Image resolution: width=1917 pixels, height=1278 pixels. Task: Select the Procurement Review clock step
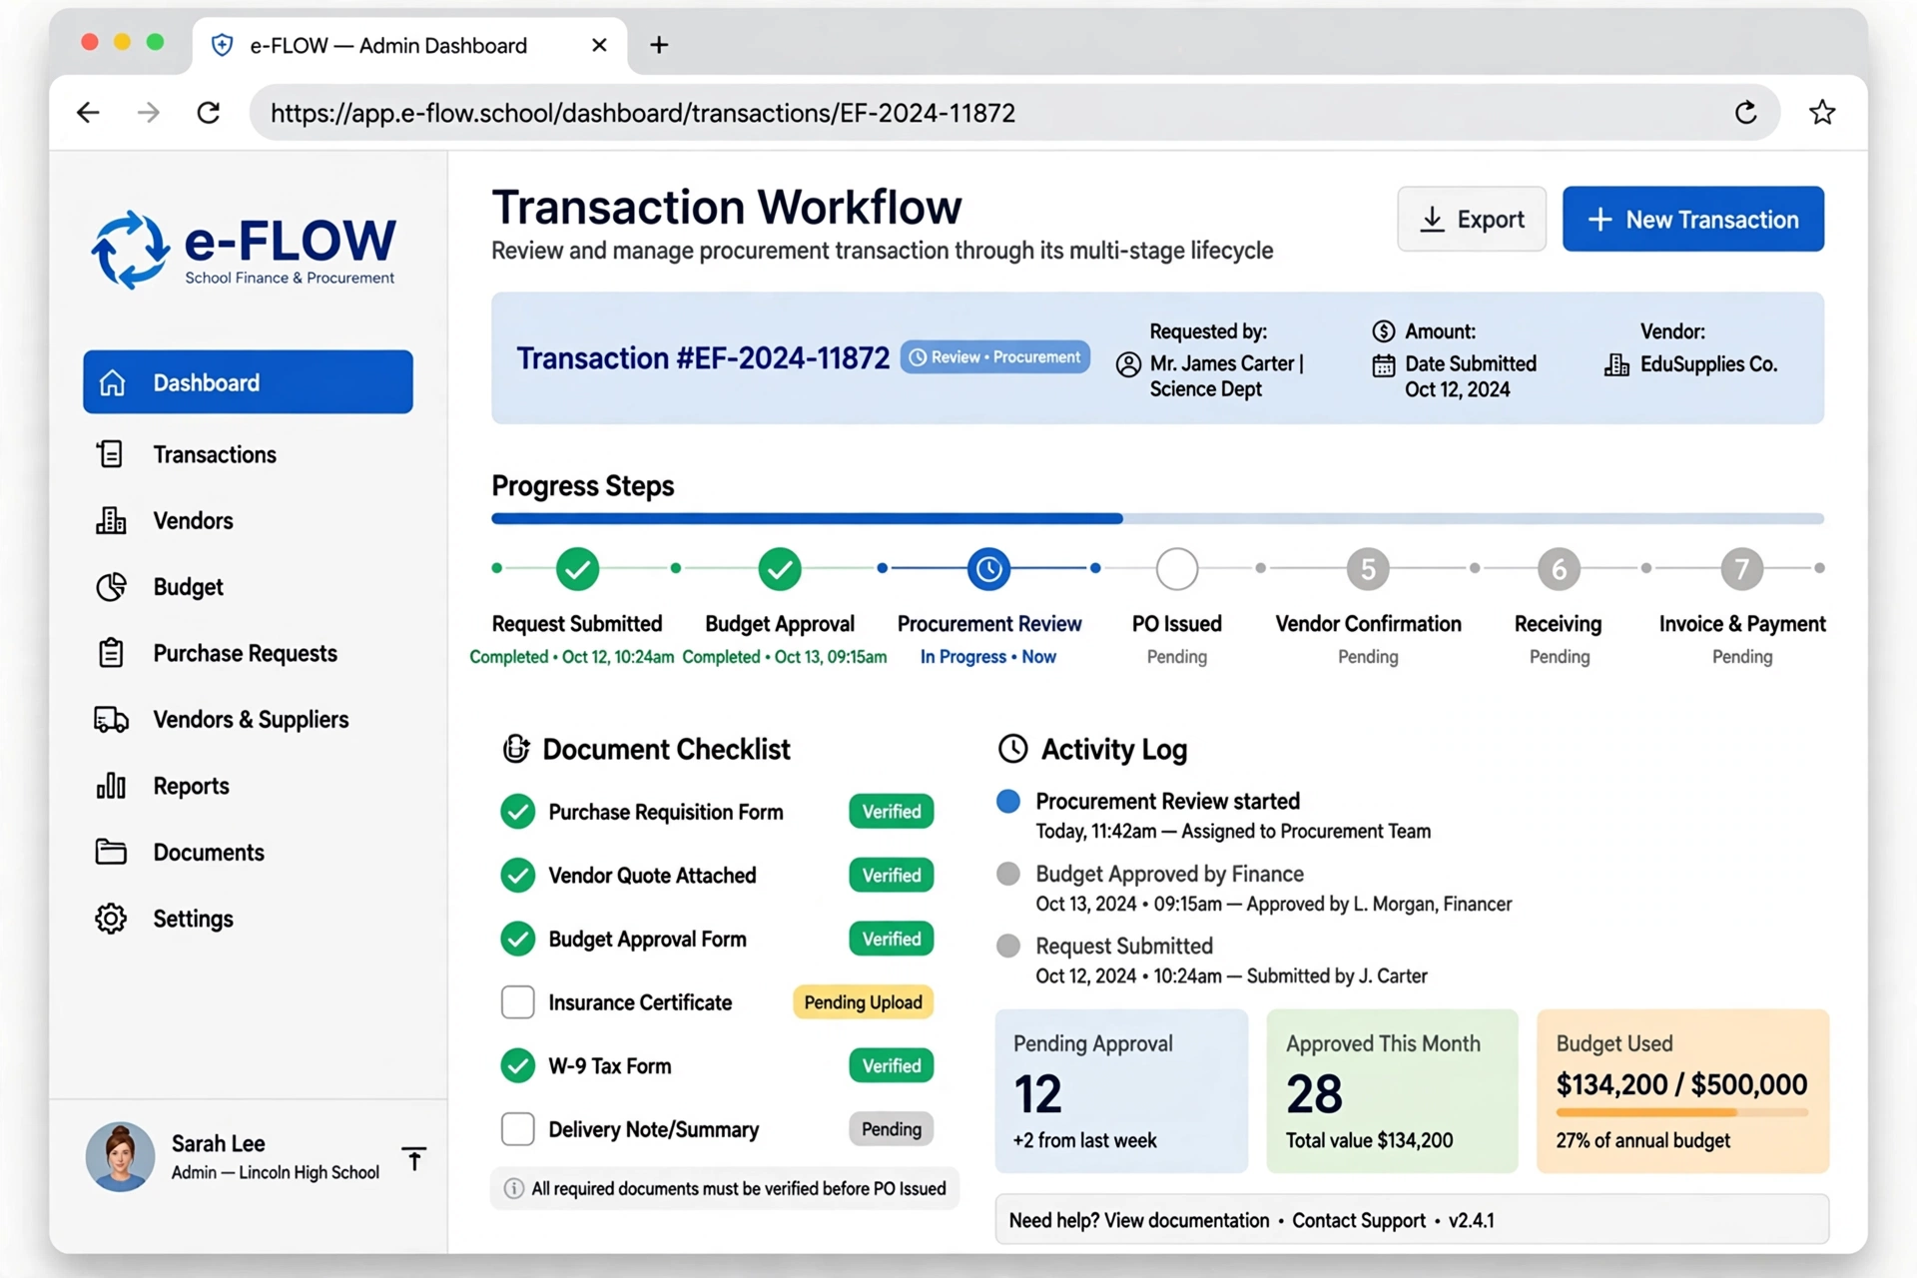pos(988,568)
